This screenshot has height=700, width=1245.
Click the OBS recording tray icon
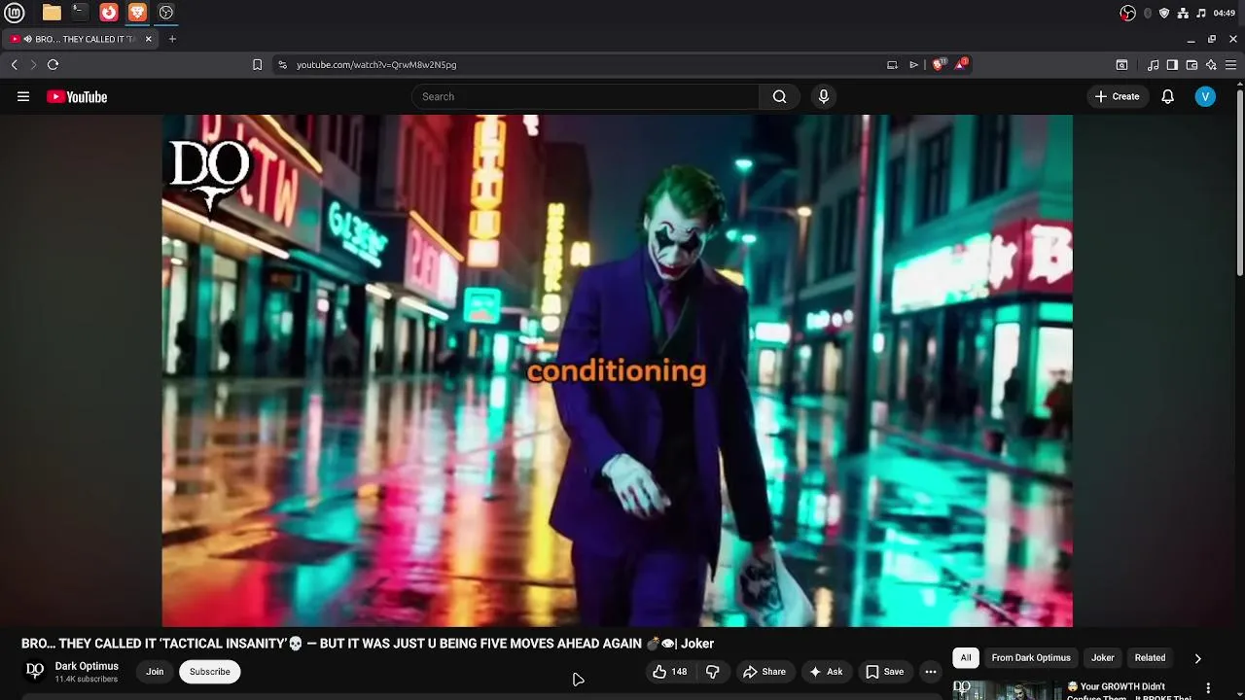pyautogui.click(x=1127, y=13)
